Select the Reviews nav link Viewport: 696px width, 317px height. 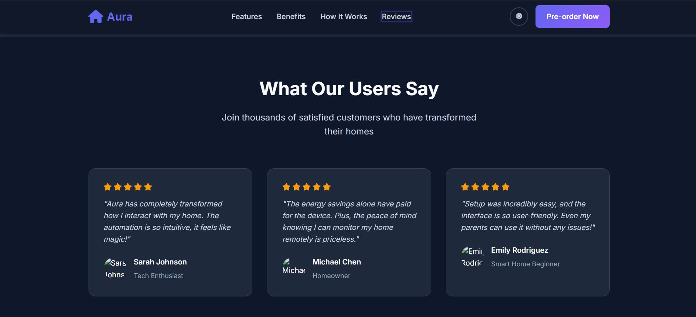(396, 17)
